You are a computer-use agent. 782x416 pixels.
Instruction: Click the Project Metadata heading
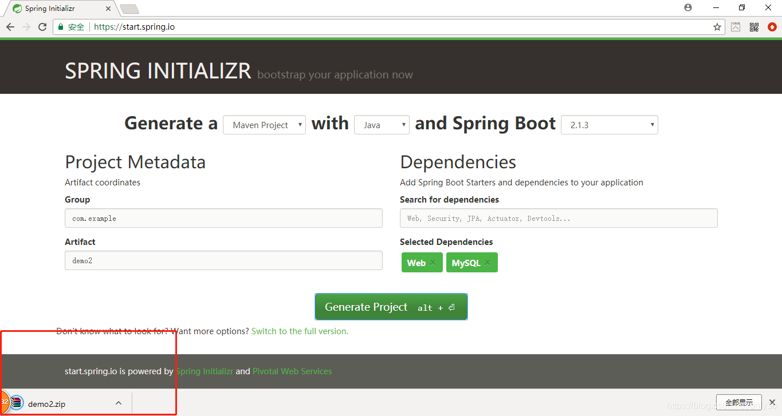[135, 162]
